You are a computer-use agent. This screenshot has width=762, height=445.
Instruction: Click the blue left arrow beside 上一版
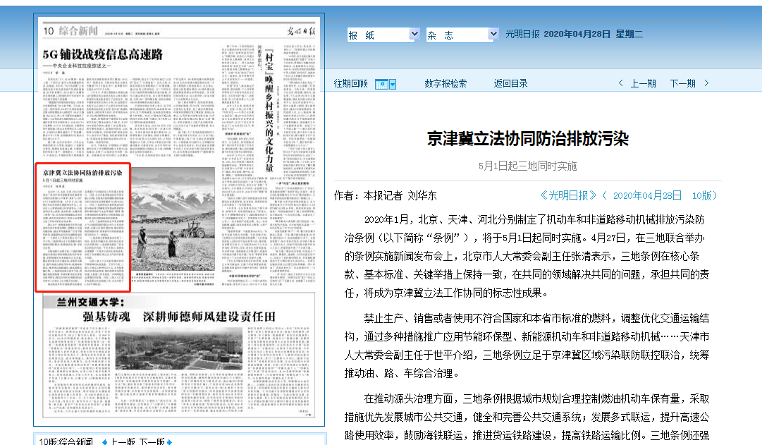click(x=105, y=441)
